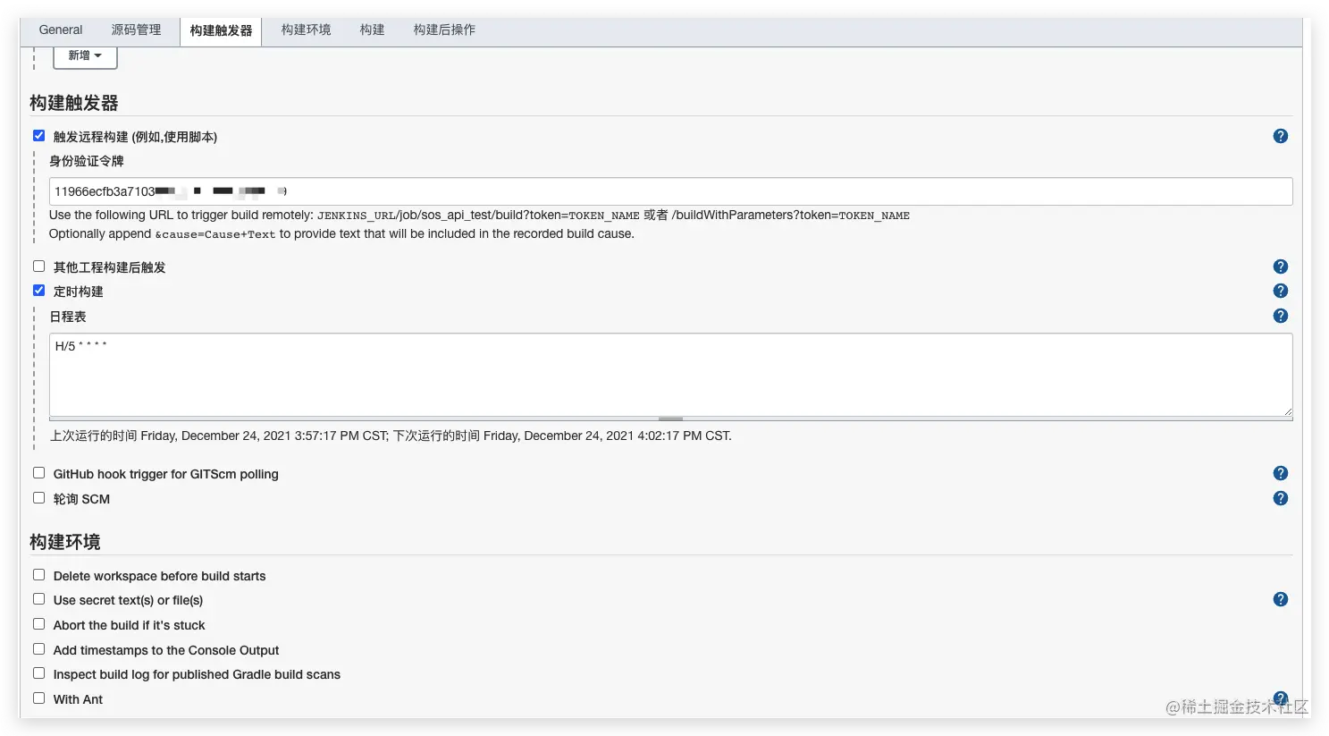
Task: Click the 身份验证令牌 label
Action: tap(87, 161)
